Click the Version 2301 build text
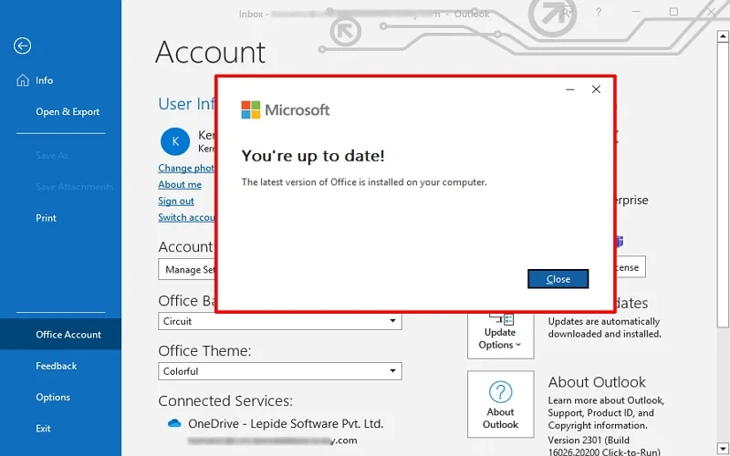 [604, 446]
